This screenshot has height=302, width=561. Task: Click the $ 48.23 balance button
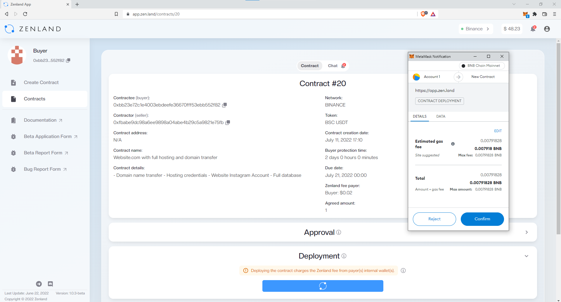[x=512, y=29]
